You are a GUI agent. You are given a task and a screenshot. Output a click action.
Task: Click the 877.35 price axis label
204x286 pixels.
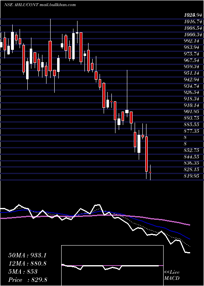coord(191,131)
